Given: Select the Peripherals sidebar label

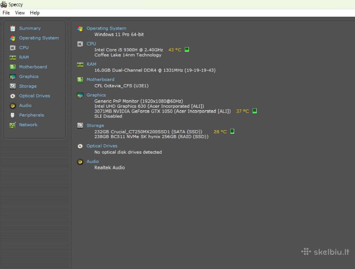Looking at the screenshot, I should pyautogui.click(x=31, y=115).
